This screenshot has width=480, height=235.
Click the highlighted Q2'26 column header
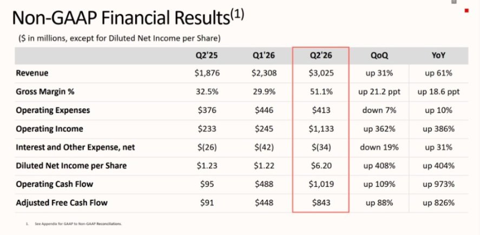click(x=320, y=56)
